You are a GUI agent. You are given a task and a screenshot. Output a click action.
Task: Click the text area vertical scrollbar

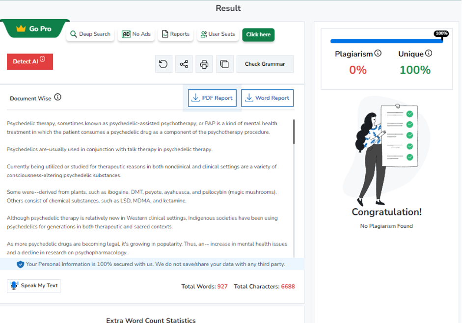click(x=294, y=132)
